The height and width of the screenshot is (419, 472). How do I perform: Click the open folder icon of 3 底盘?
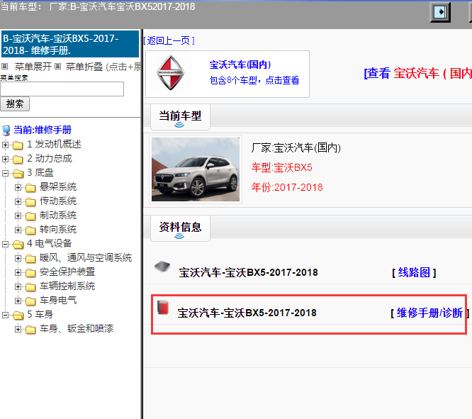18,174
